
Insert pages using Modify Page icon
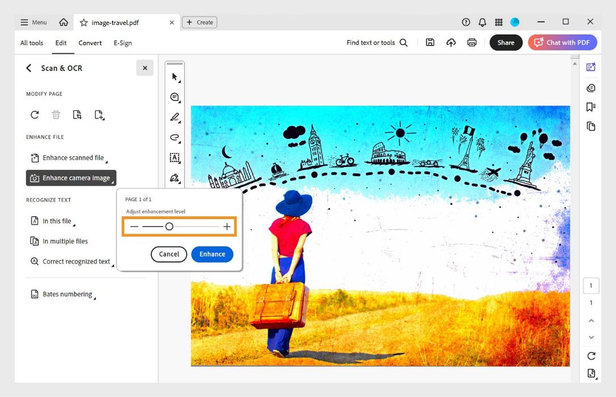[99, 114]
